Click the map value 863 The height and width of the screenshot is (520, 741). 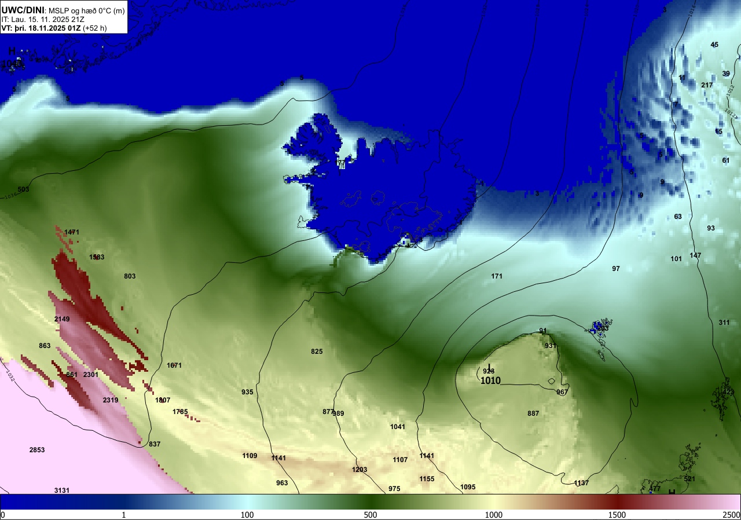point(45,346)
